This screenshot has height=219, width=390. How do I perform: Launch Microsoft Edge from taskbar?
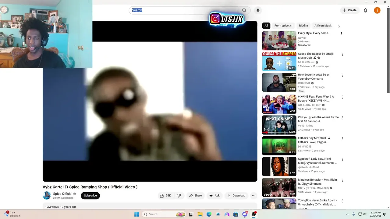pyautogui.click(x=209, y=214)
